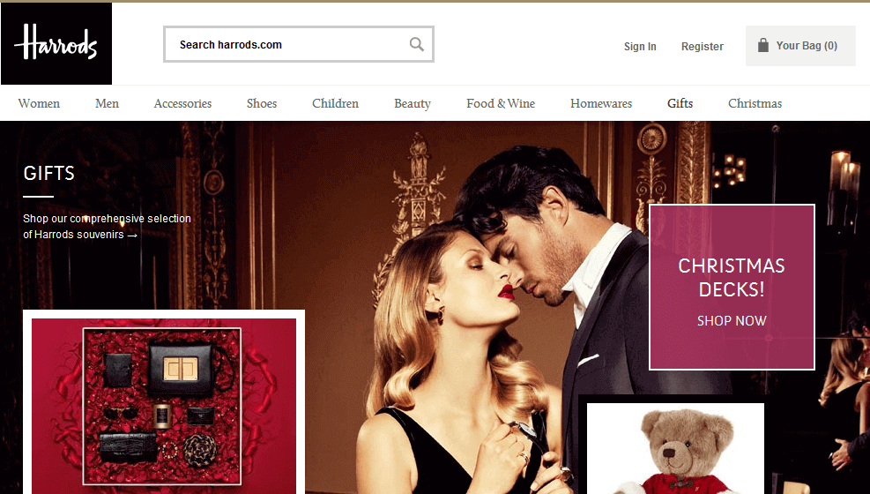
Task: Click the shopping bag icon
Action: tap(762, 46)
